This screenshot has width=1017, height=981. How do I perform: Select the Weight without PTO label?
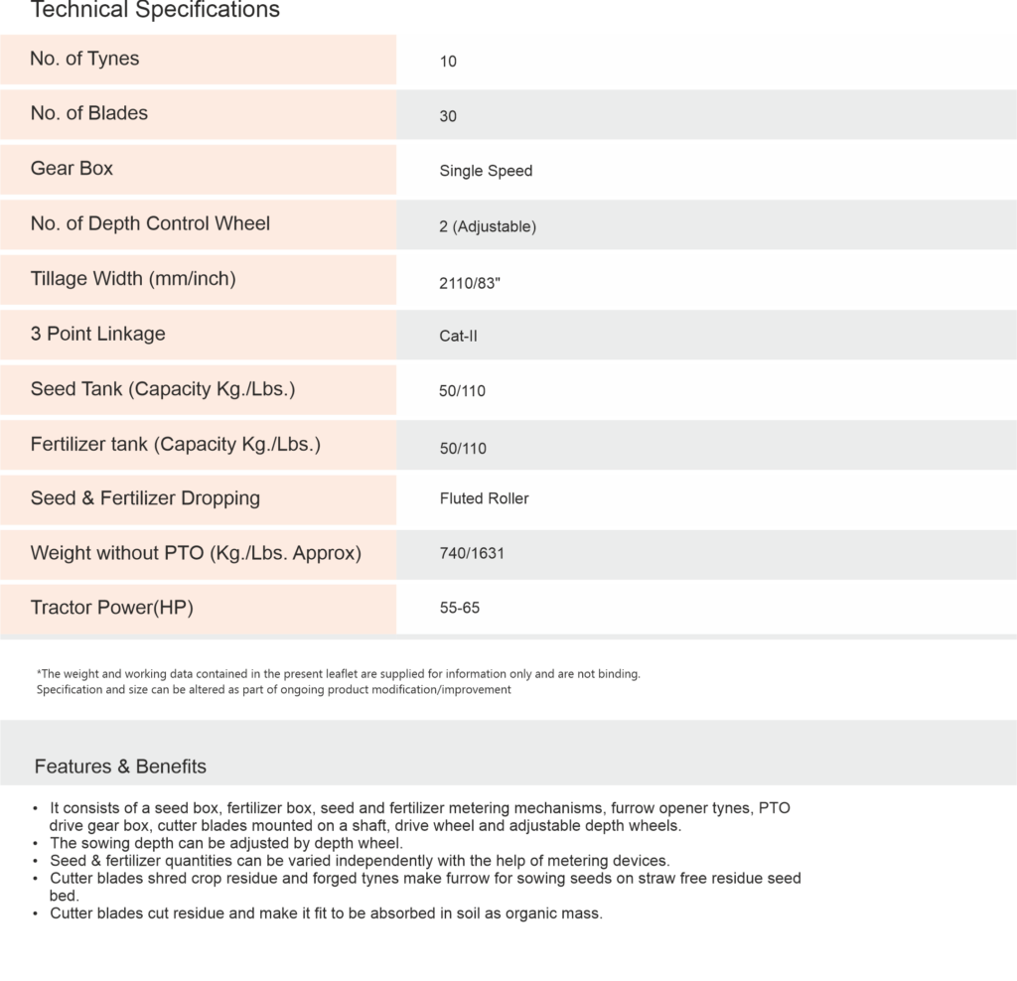click(196, 553)
